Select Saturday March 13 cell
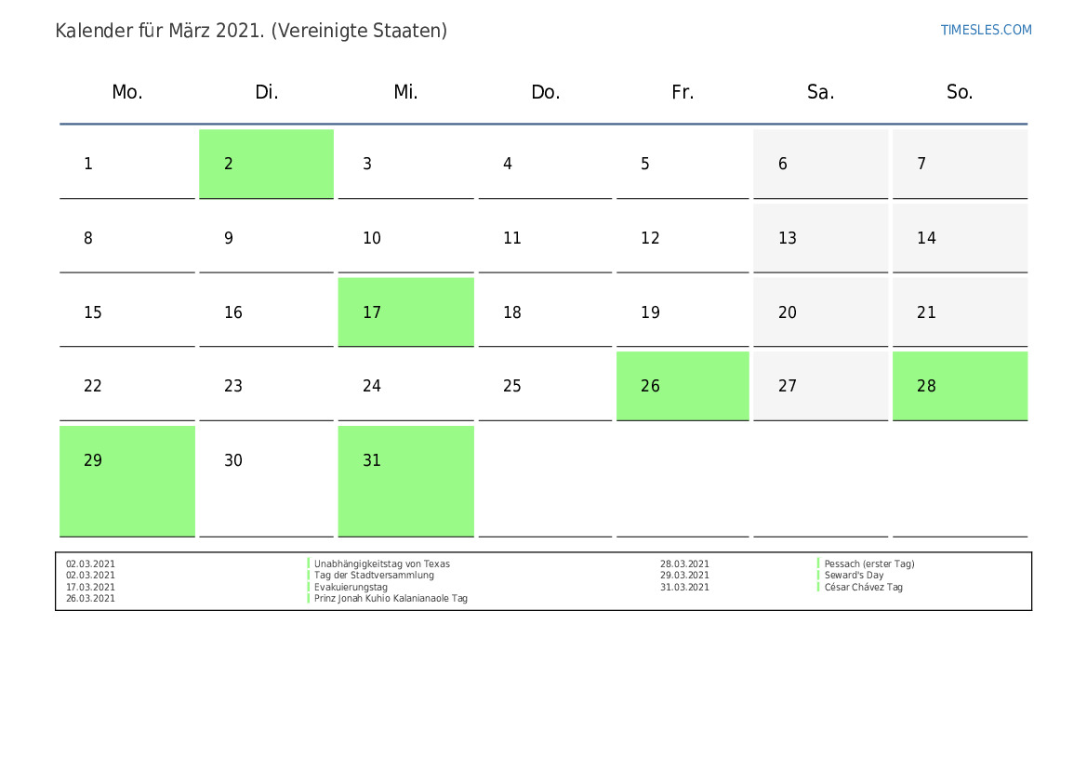 point(820,238)
